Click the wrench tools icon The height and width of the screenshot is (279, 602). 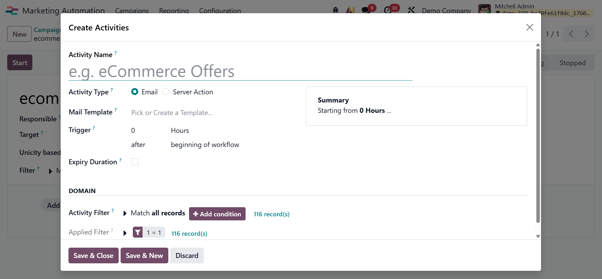[411, 10]
